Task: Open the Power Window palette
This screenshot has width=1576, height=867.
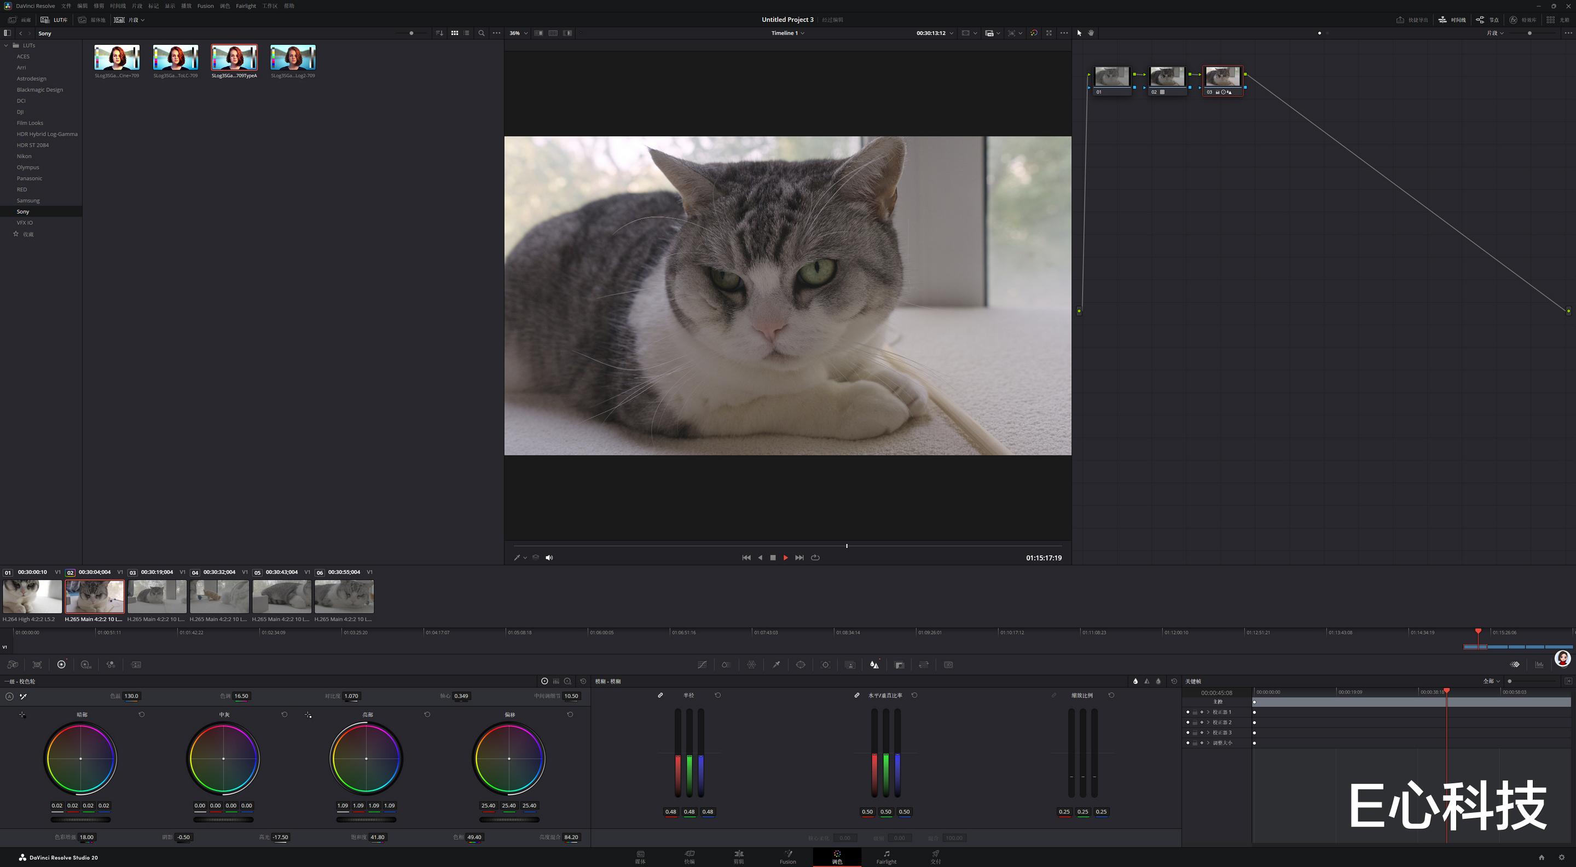Action: pos(800,664)
